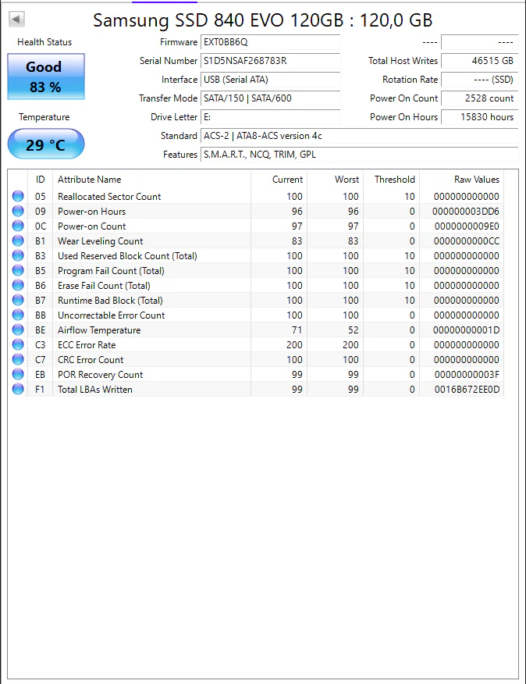Select Program Fail Count (Total) name

click(x=112, y=271)
